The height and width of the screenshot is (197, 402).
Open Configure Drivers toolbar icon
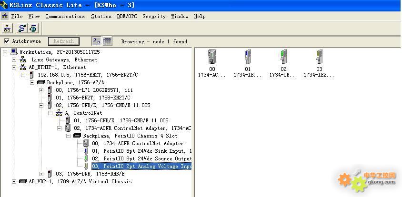click(x=21, y=29)
